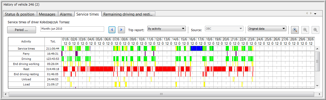This screenshot has height=100, width=326.
Task: Click the Period ... button
Action: (x=21, y=30)
